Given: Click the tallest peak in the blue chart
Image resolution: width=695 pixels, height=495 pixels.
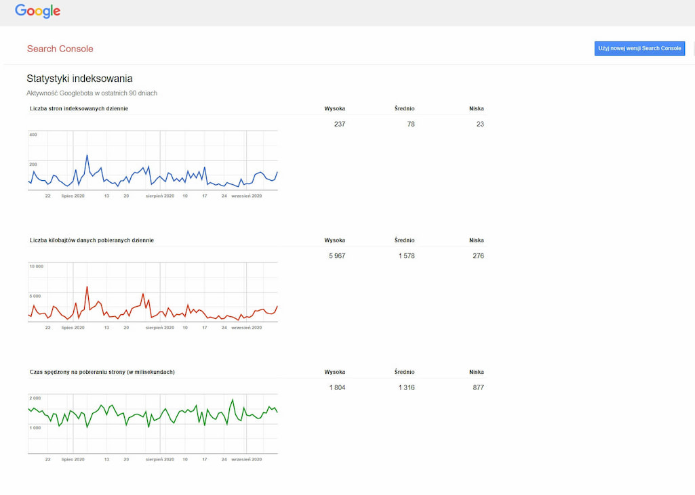Looking at the screenshot, I should click(x=87, y=156).
